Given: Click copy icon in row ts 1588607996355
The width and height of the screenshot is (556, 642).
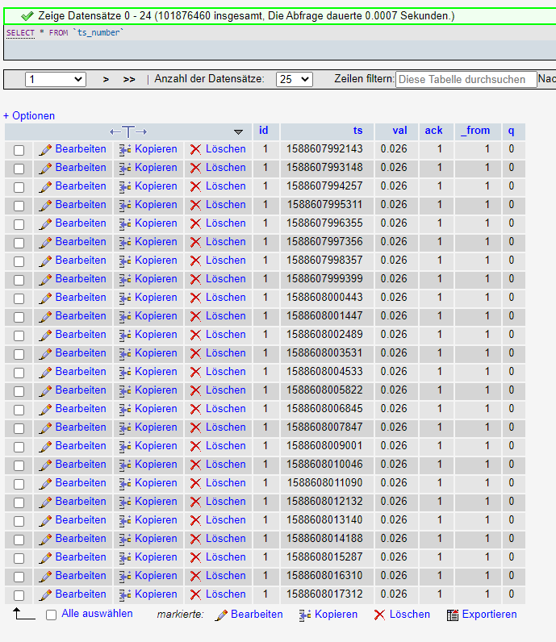Looking at the screenshot, I should pyautogui.click(x=125, y=224).
